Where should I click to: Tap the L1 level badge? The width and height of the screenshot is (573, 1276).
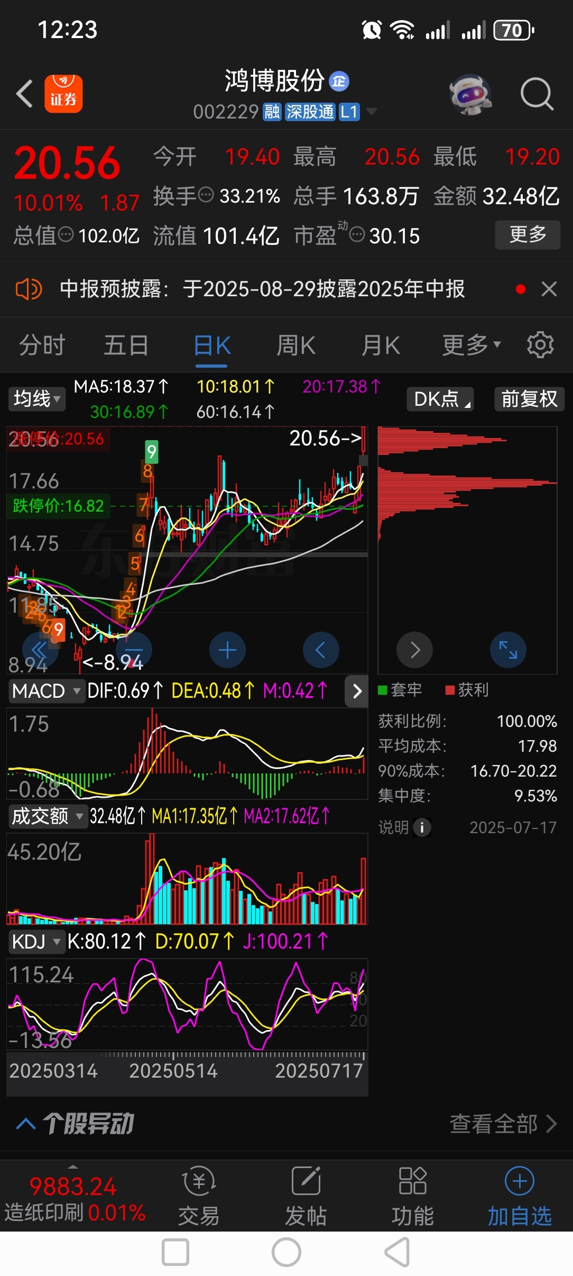[349, 112]
